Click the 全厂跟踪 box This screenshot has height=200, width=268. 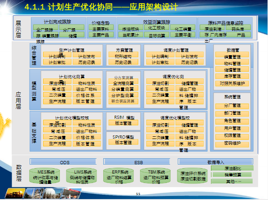(46, 27)
